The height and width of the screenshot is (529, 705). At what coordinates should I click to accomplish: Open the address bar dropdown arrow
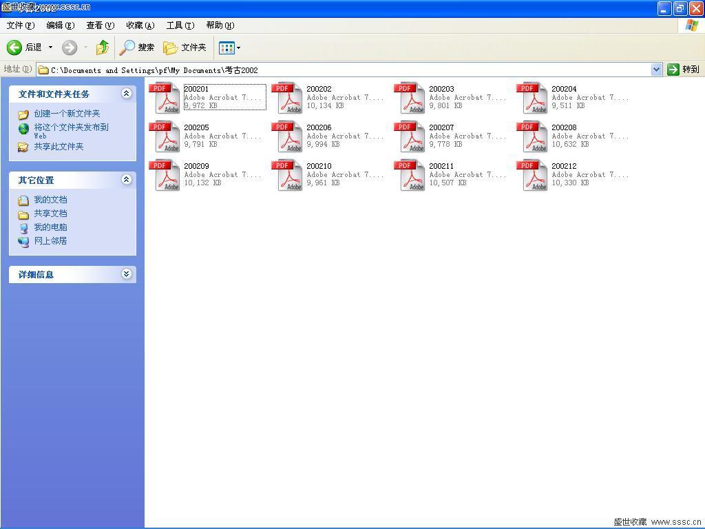pyautogui.click(x=656, y=70)
